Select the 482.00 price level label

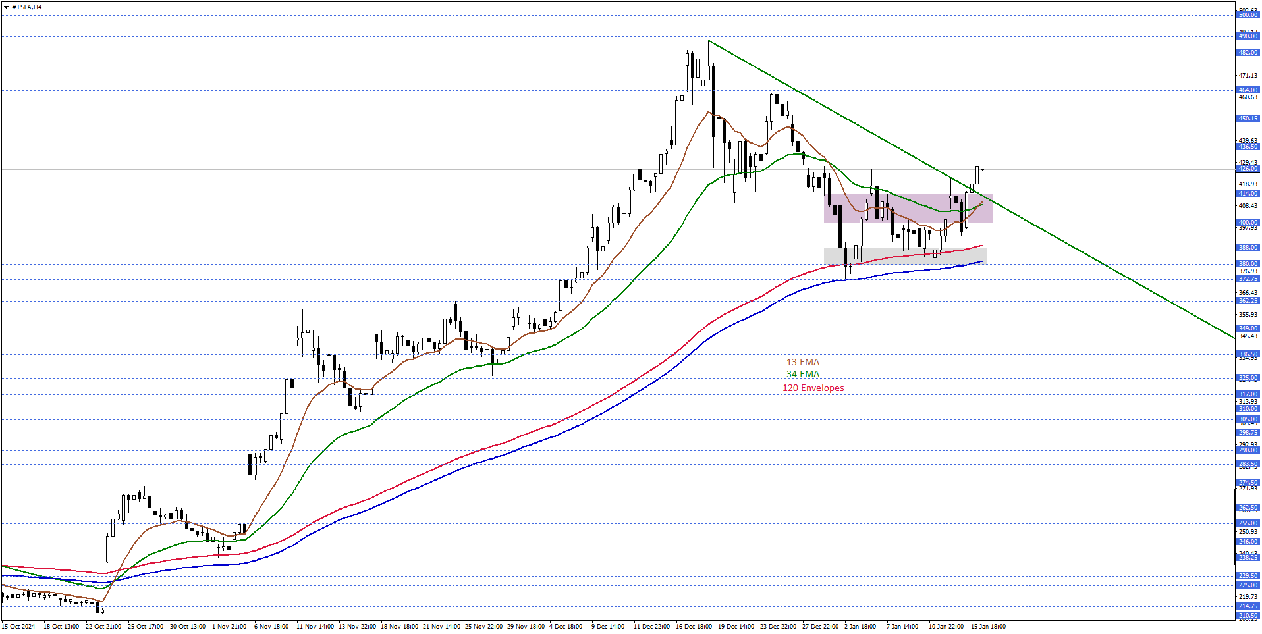click(x=1248, y=53)
